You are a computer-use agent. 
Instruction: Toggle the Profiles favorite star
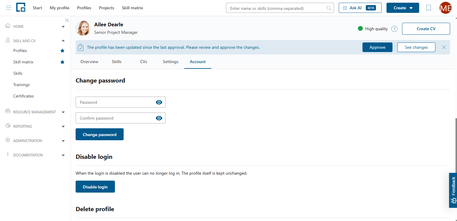[62, 51]
